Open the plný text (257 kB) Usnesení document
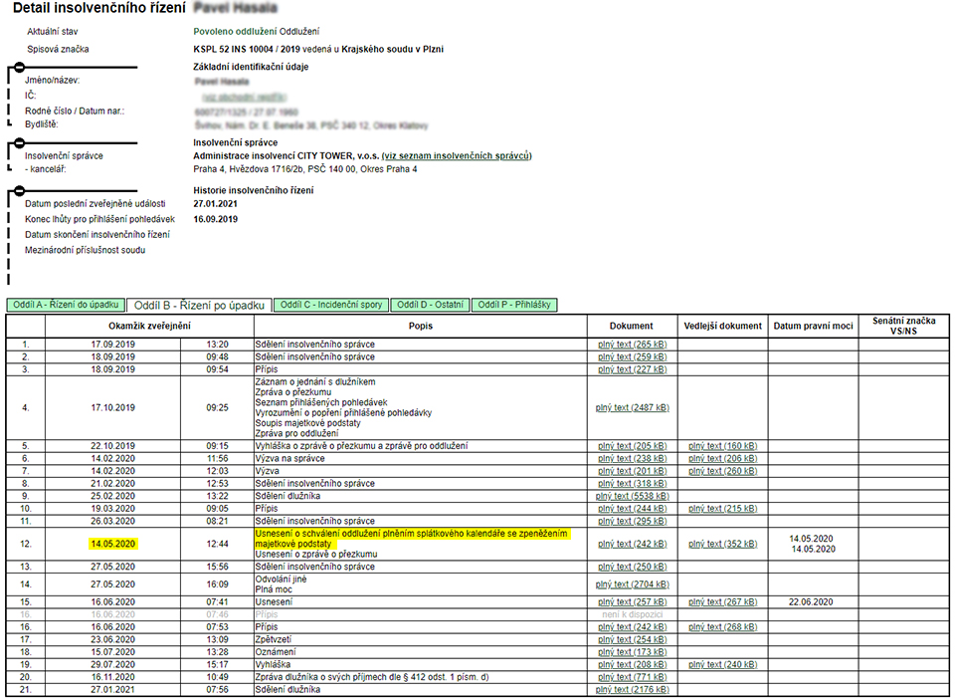This screenshot has width=956, height=700. pyautogui.click(x=633, y=602)
